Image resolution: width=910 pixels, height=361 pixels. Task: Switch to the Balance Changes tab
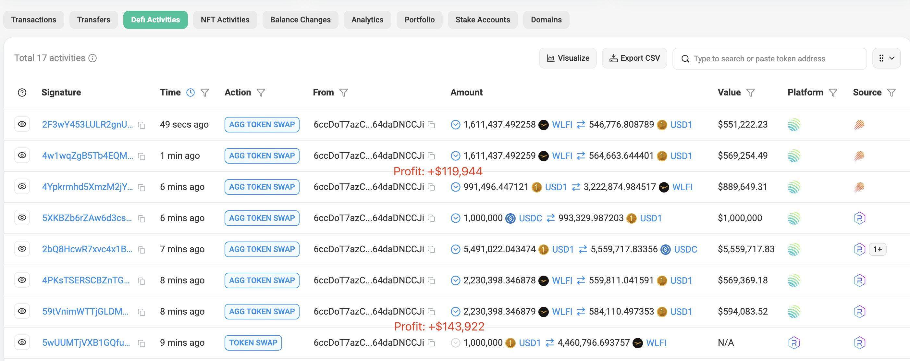[x=300, y=20]
